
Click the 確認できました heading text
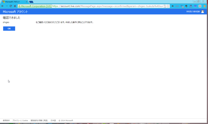(x=11, y=18)
